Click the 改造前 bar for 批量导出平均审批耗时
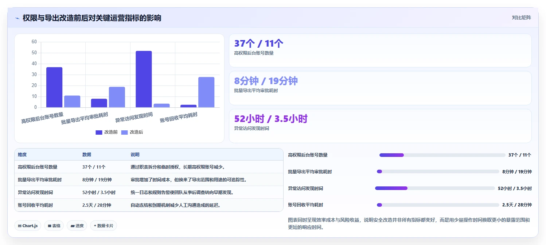 (x=99, y=103)
